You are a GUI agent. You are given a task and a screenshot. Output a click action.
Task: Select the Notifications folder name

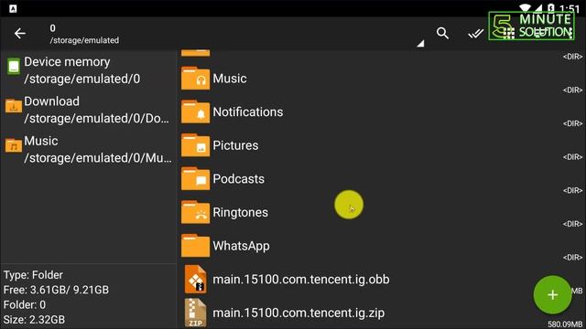point(248,111)
